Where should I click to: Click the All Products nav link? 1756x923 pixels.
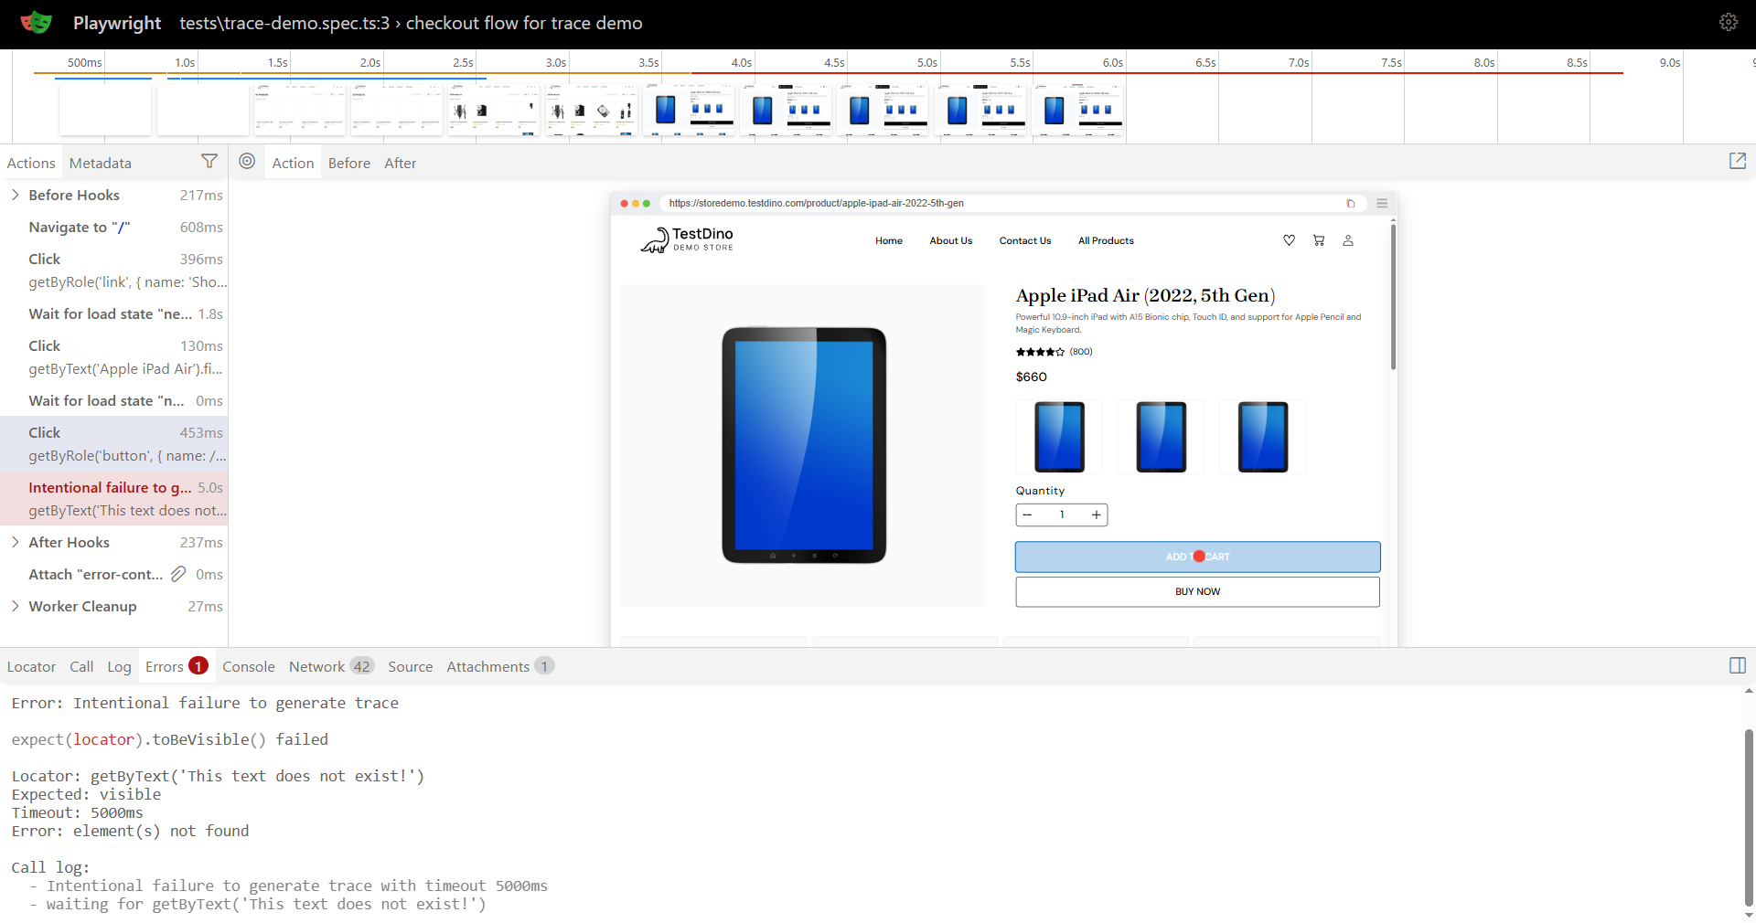coord(1105,241)
